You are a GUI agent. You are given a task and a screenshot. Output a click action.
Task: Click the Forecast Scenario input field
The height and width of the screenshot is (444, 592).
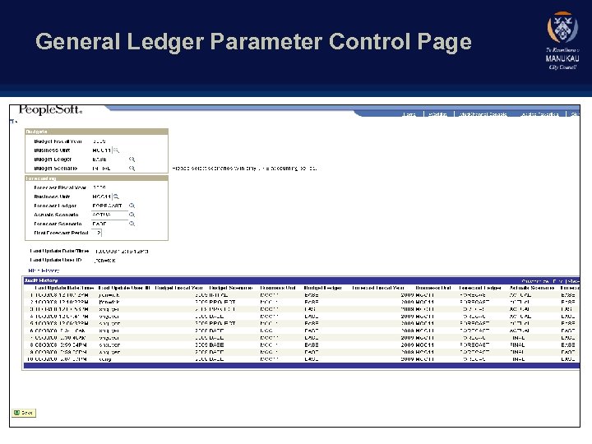coord(109,224)
